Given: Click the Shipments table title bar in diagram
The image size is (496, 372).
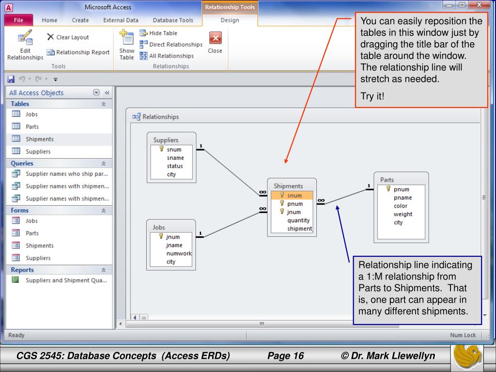Looking at the screenshot, I should coord(292,186).
